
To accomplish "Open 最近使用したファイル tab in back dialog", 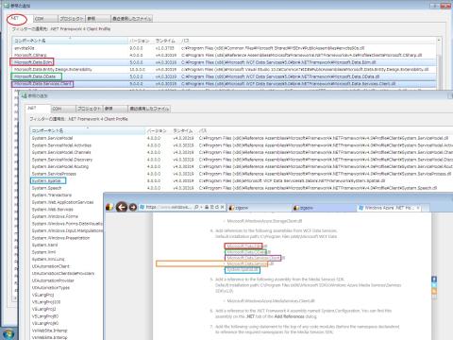I will (132, 19).
